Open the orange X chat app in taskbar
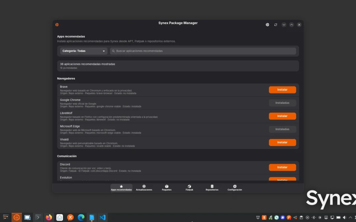Screen dimensions: 356x222 tap(71, 217)
